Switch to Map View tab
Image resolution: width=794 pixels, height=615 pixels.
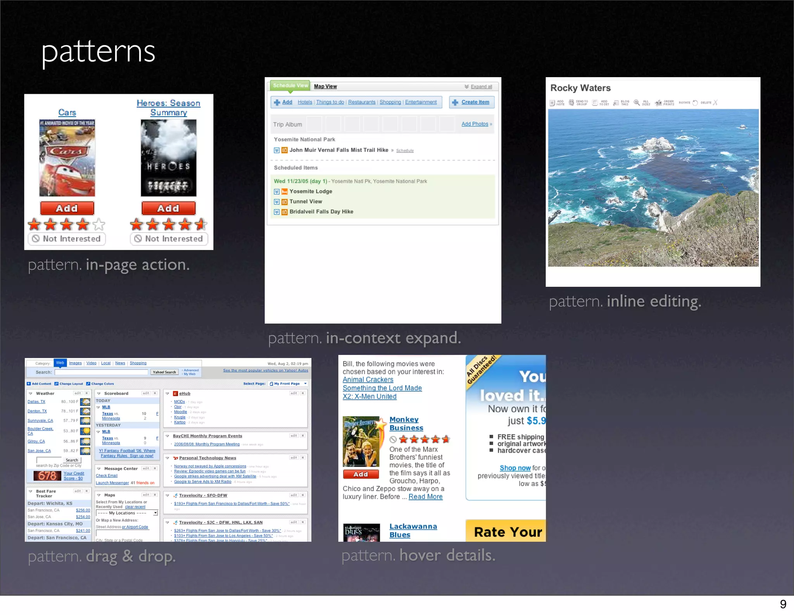coord(325,86)
